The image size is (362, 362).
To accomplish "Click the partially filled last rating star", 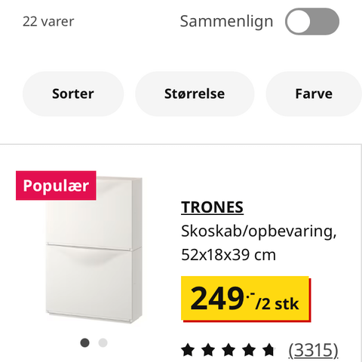I will pyautogui.click(x=268, y=350).
